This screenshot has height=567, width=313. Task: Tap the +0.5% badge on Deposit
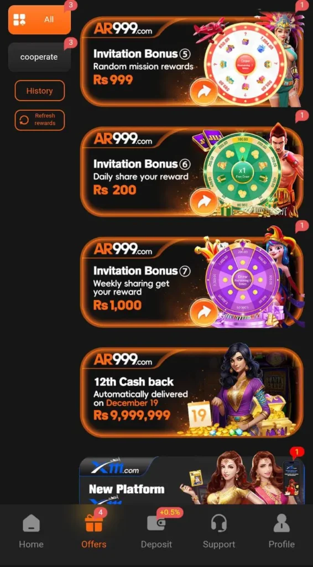pos(170,512)
